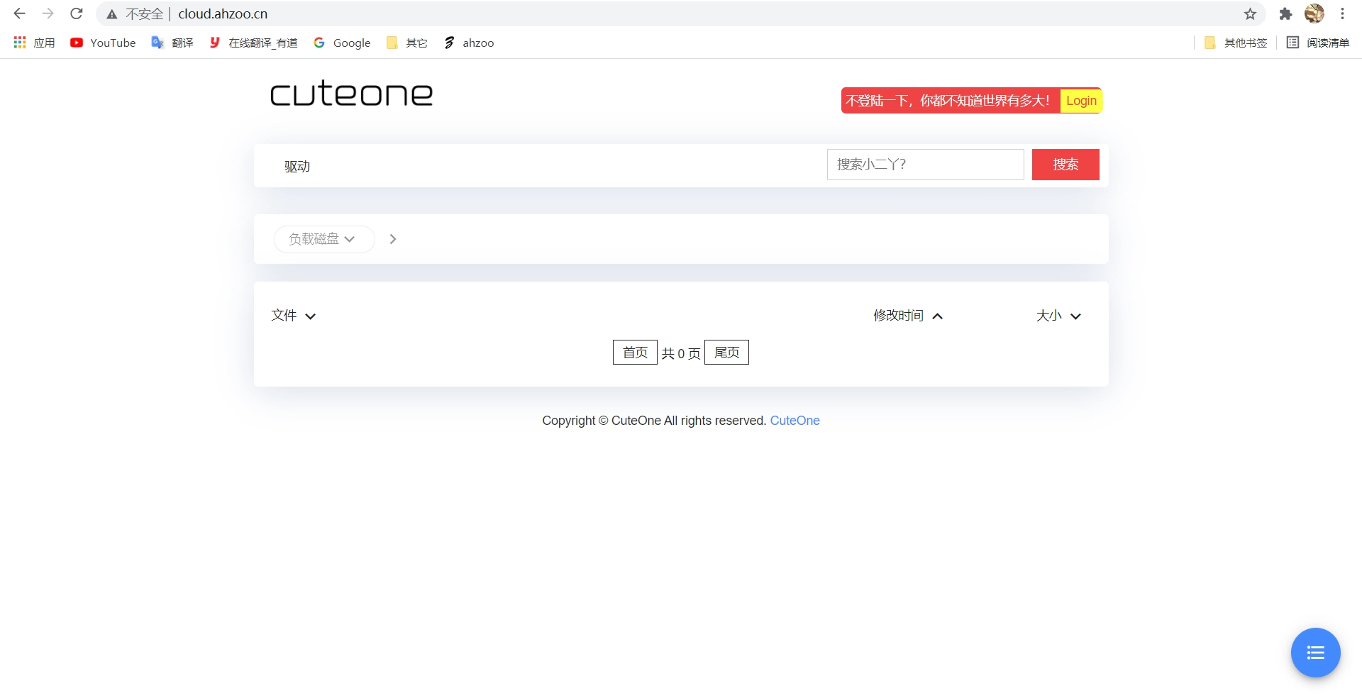Sort by 文件 column chevron
The width and height of the screenshot is (1362, 698).
pos(310,316)
